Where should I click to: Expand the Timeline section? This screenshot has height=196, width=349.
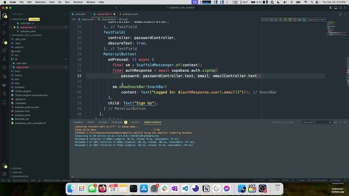tap(16, 172)
